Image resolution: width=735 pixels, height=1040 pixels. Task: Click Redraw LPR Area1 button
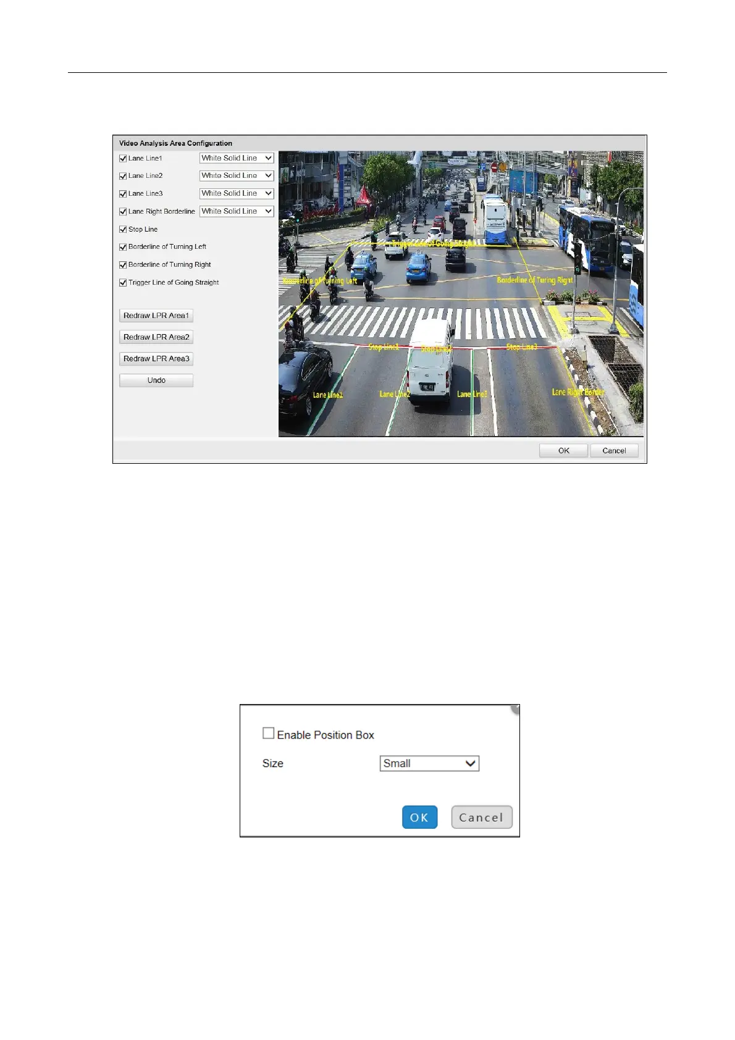click(156, 316)
